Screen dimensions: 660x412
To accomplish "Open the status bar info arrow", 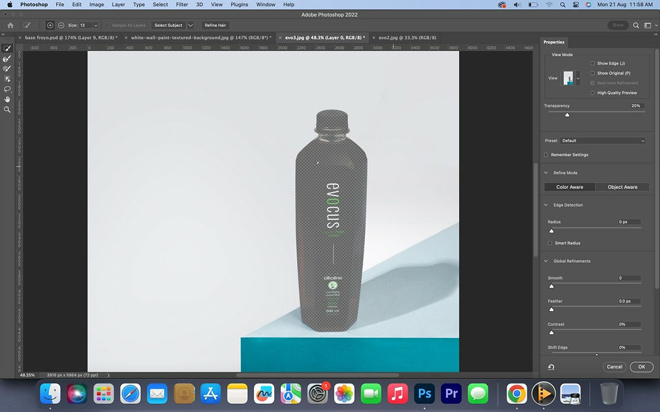I will coord(108,375).
